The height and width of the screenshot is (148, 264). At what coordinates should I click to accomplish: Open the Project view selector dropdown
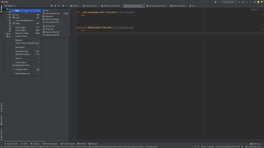pyautogui.click(x=10, y=6)
